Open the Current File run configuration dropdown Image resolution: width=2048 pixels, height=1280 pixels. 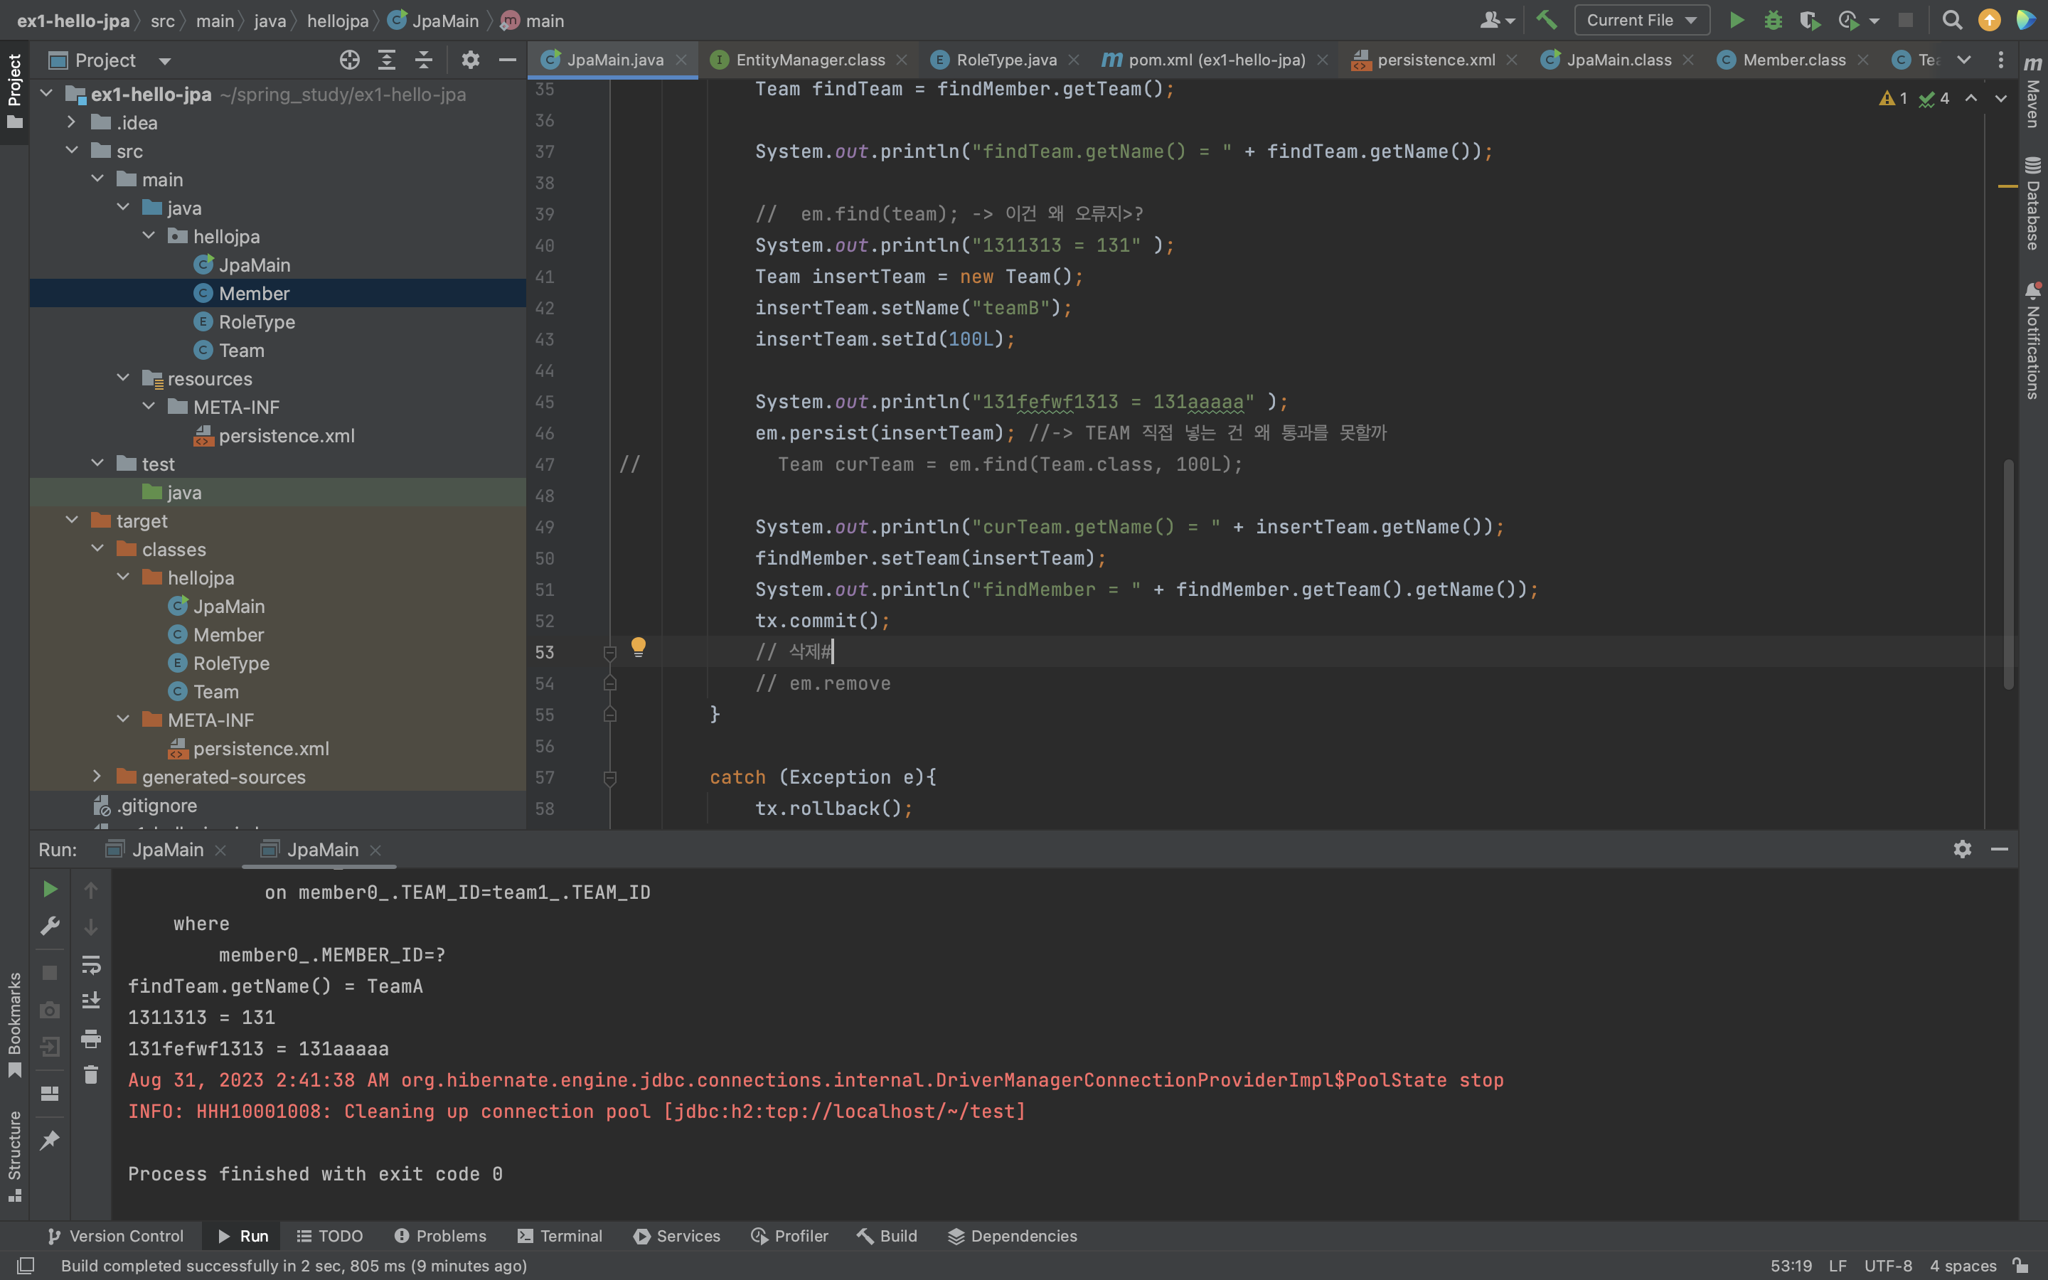1641,21
